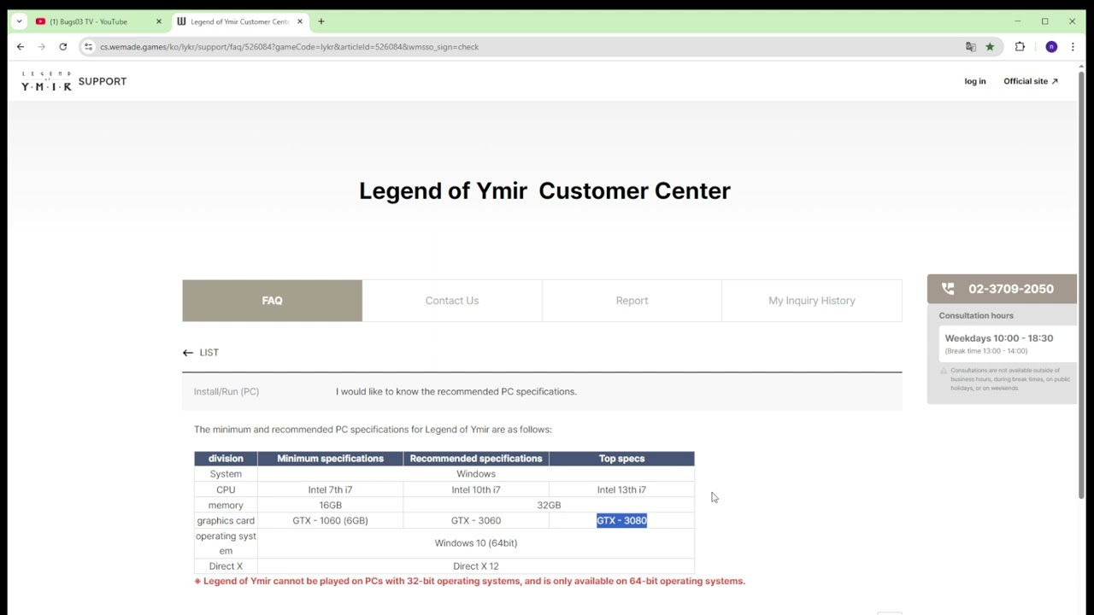Click the phone icon beside 02-3709-2050
Image resolution: width=1094 pixels, height=615 pixels.
948,289
